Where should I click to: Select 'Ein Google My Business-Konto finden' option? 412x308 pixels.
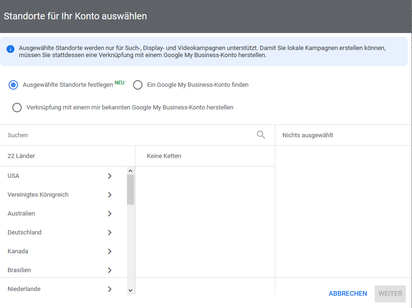pos(138,85)
